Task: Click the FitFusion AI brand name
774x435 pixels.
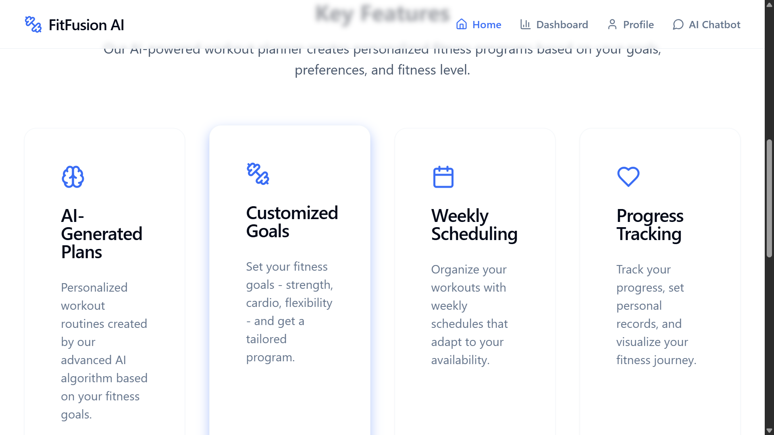Action: tap(86, 25)
